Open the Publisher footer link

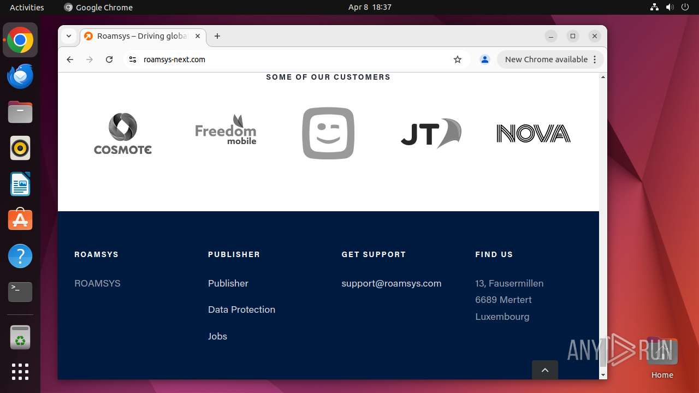pos(228,283)
